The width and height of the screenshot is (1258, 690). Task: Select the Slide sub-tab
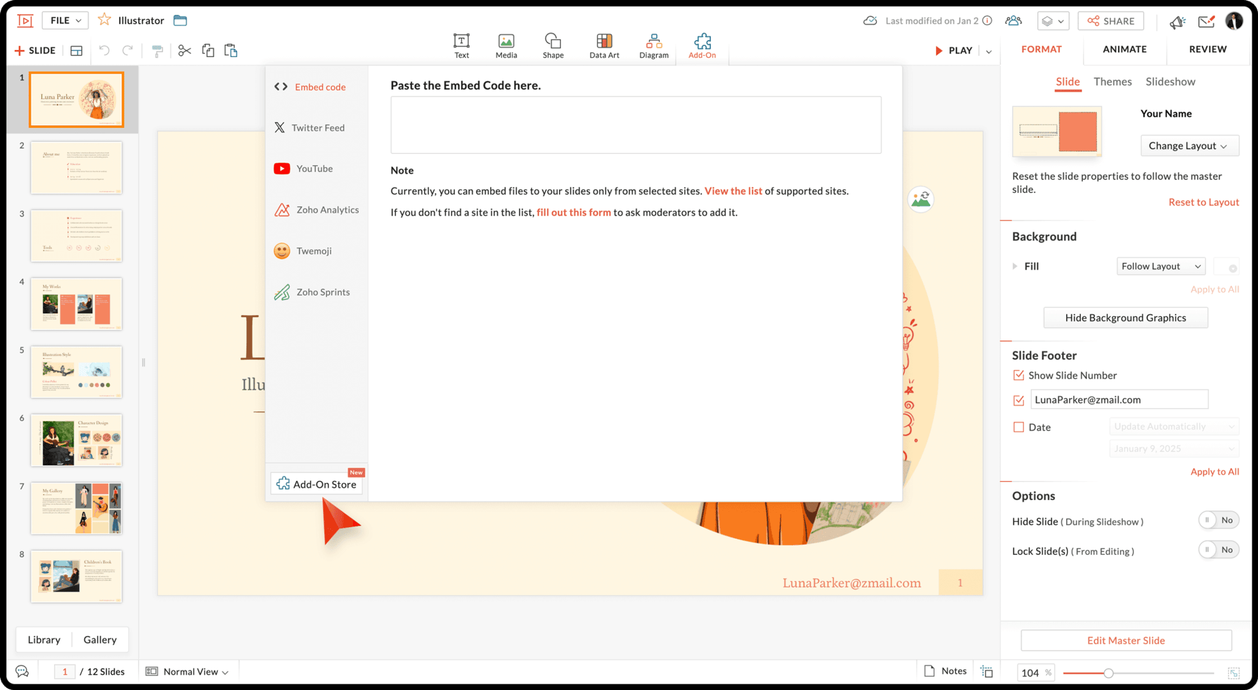(1067, 82)
